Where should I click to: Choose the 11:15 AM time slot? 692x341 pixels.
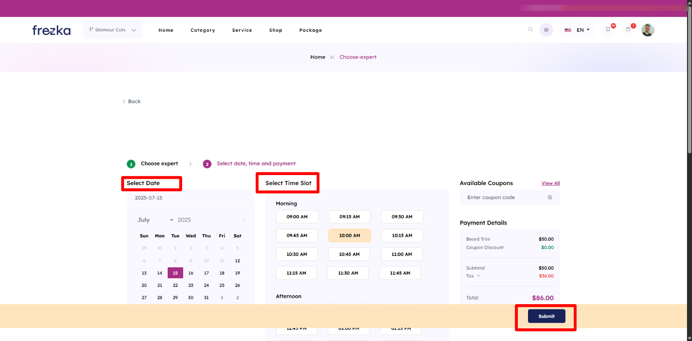click(296, 273)
